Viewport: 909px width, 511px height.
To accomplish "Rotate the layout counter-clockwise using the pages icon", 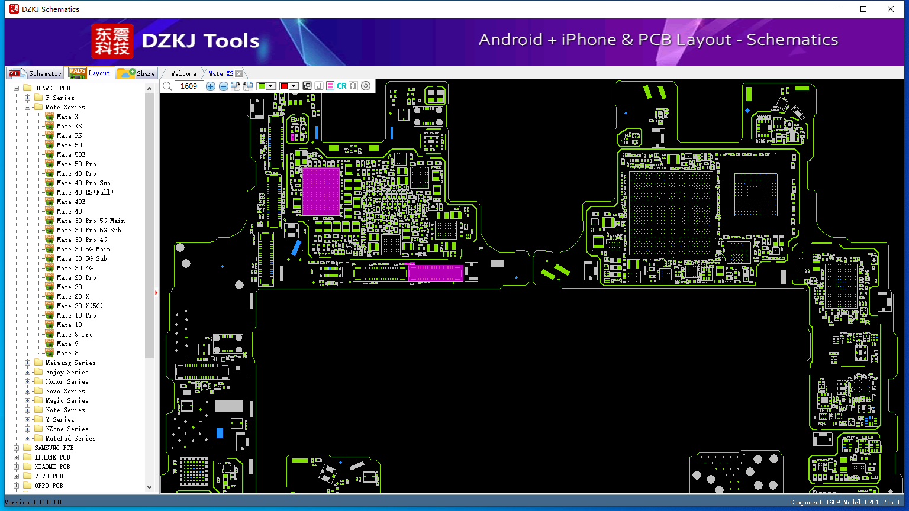I will pyautogui.click(x=248, y=86).
